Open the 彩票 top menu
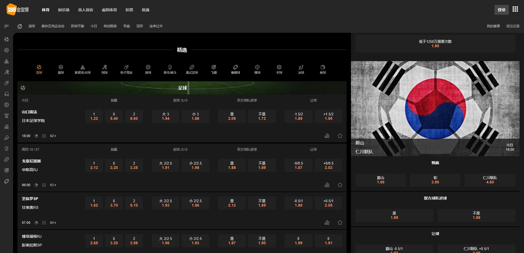The width and height of the screenshot is (524, 253). (x=129, y=10)
